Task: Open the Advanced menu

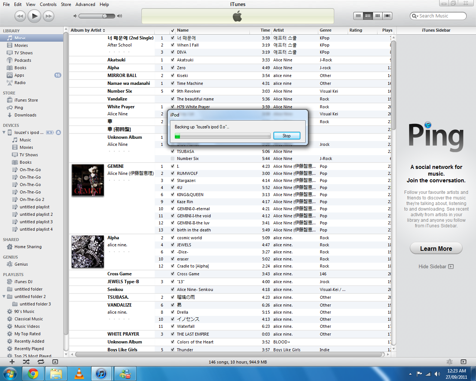Action: (x=85, y=4)
